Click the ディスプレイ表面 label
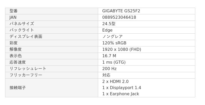Viewport: 205px width, 105px height. [x=26, y=37]
